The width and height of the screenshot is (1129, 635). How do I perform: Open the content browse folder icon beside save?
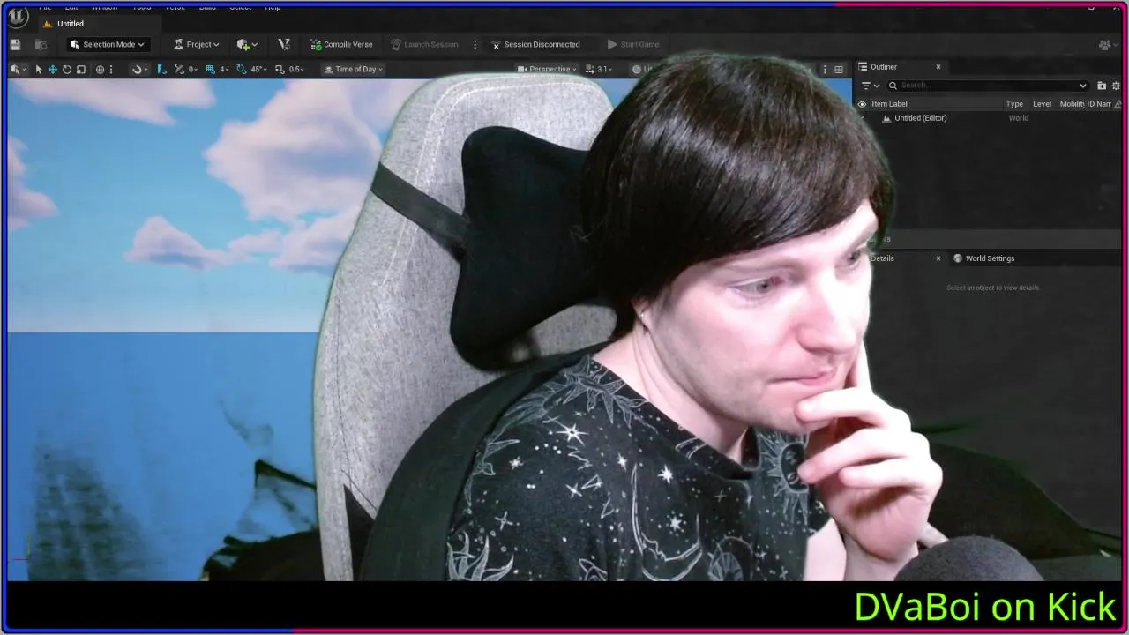coord(41,44)
